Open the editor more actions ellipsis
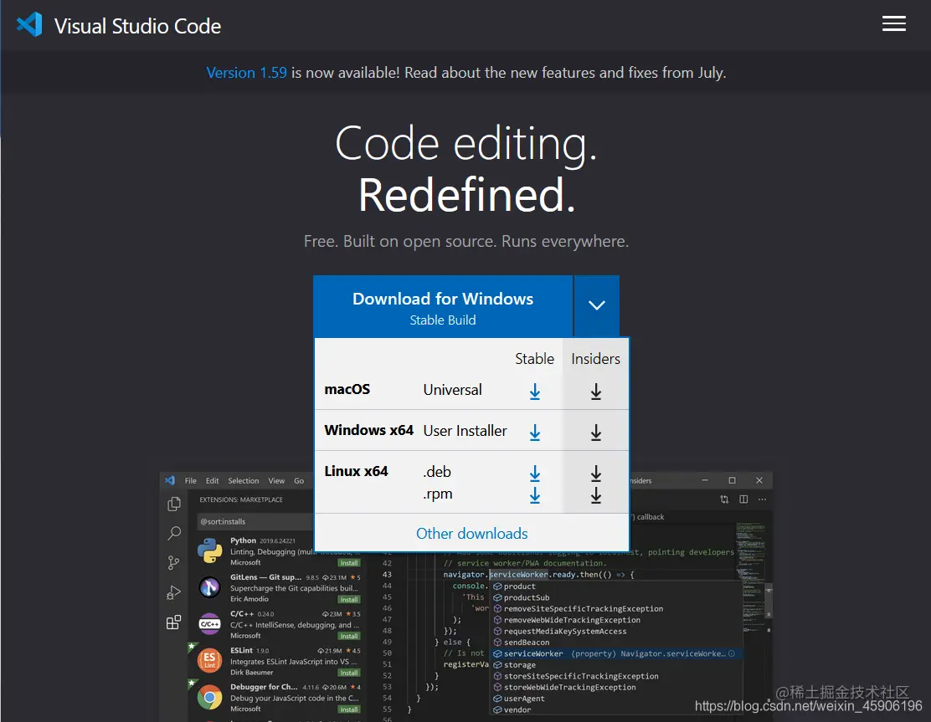 click(x=763, y=499)
